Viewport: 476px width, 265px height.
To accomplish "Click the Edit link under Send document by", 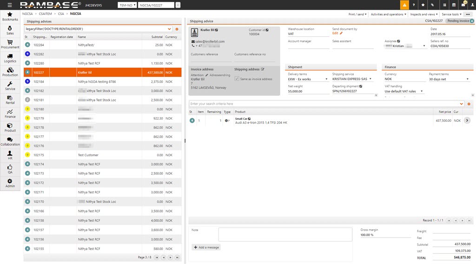I will coord(337,33).
